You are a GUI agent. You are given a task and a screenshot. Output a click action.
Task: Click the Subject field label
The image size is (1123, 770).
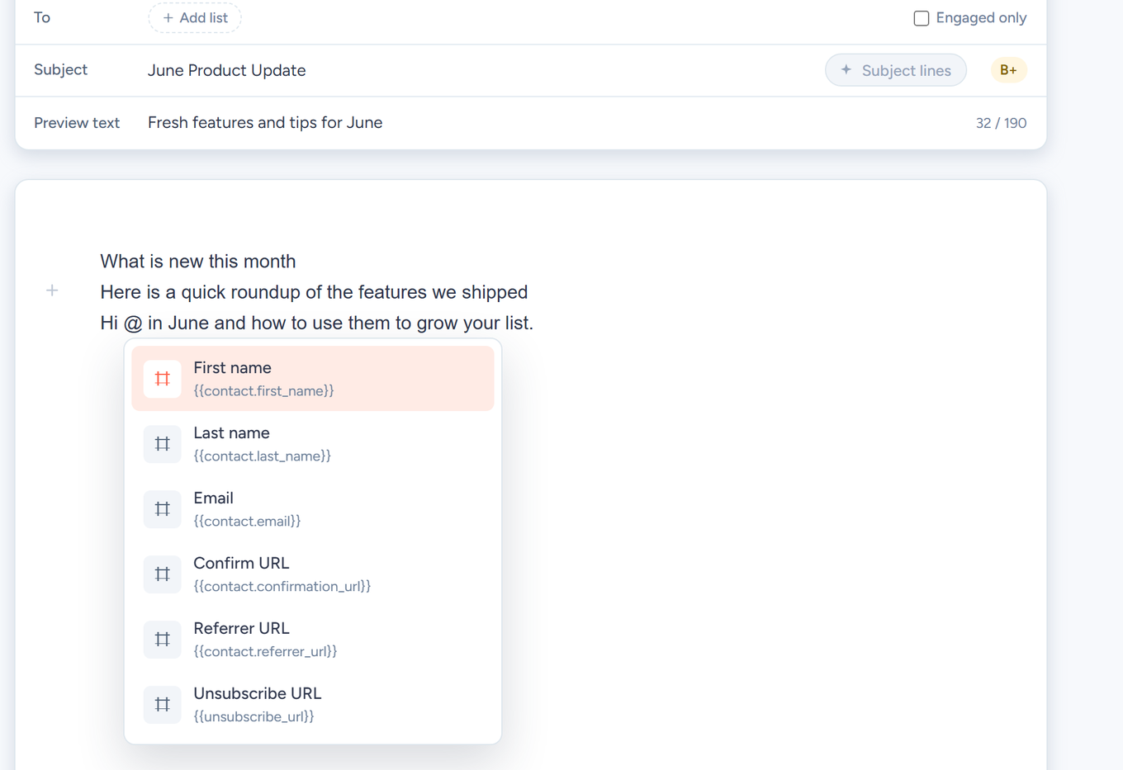click(x=60, y=70)
